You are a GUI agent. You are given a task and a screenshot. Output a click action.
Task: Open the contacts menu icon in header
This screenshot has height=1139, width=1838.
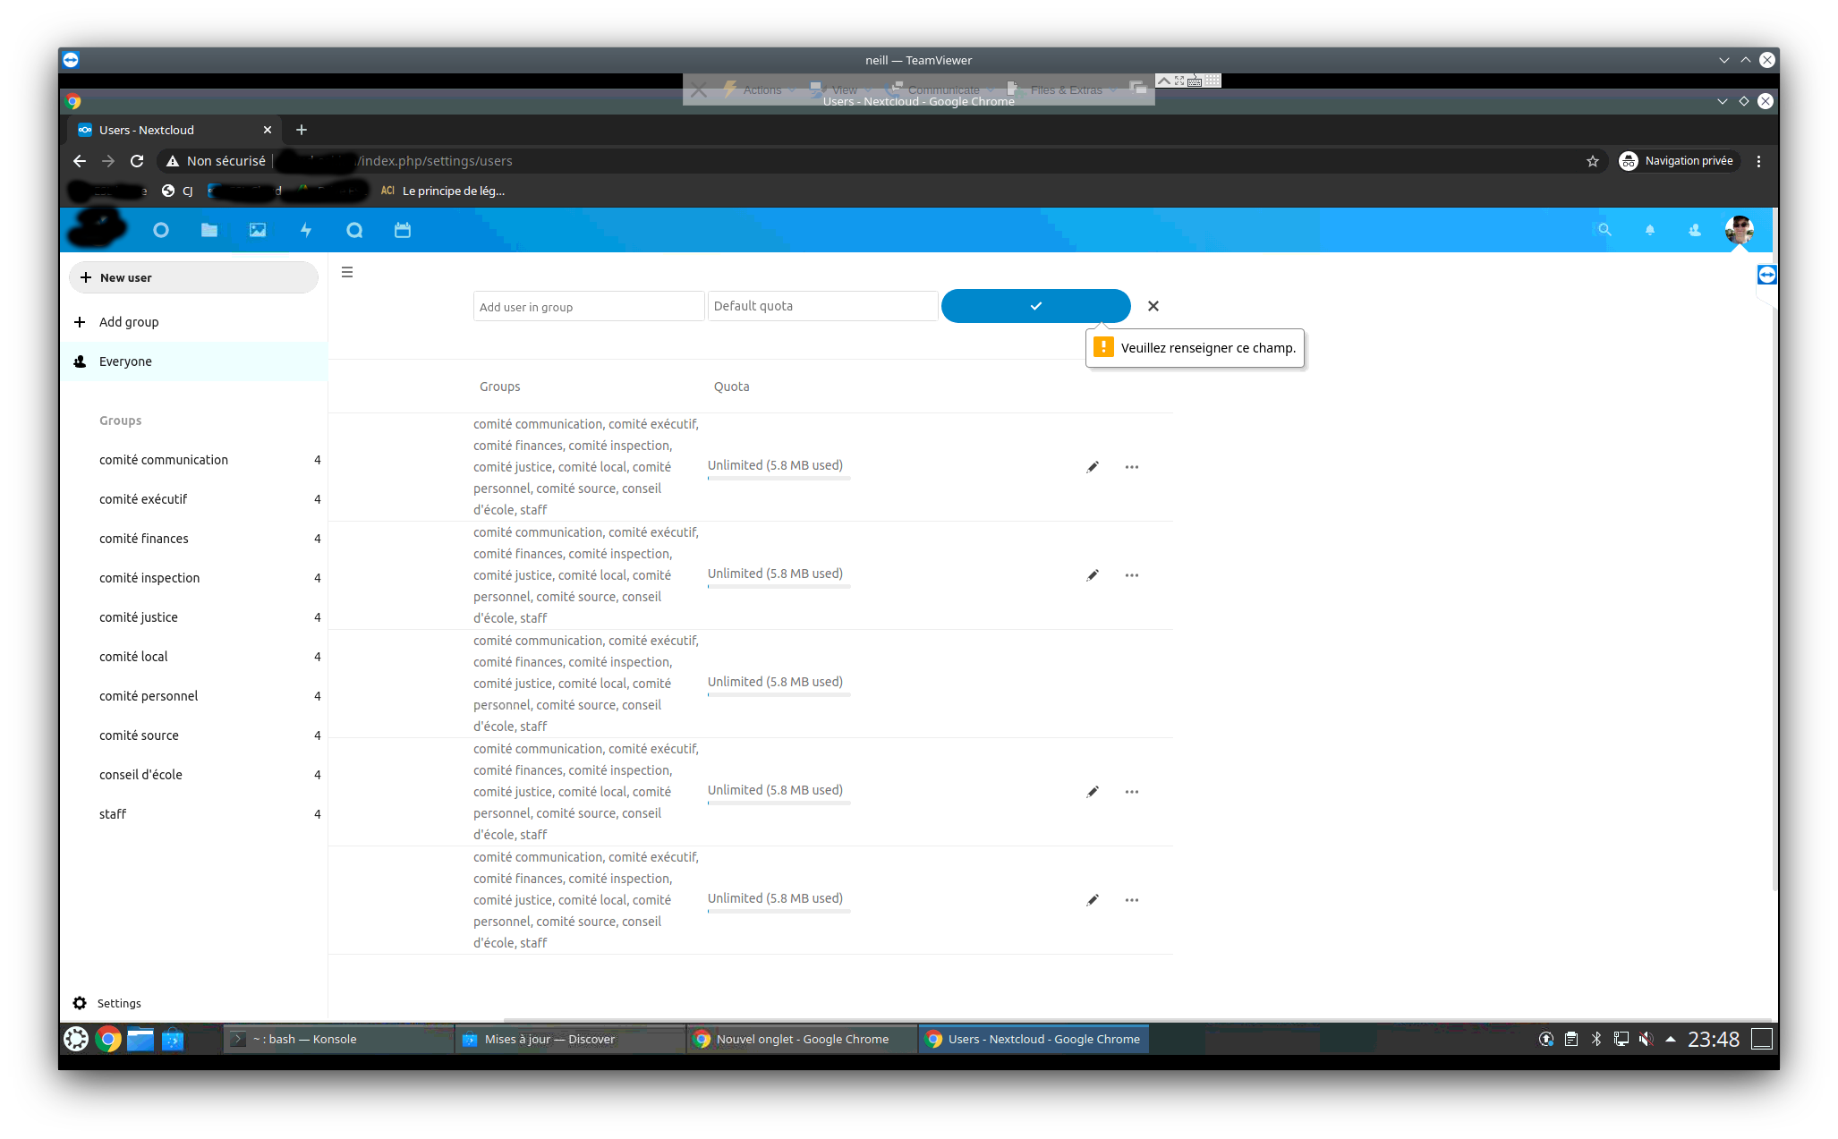(x=1695, y=230)
